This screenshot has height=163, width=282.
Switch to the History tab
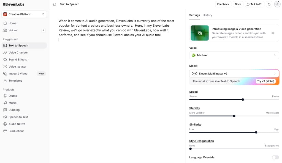(207, 15)
